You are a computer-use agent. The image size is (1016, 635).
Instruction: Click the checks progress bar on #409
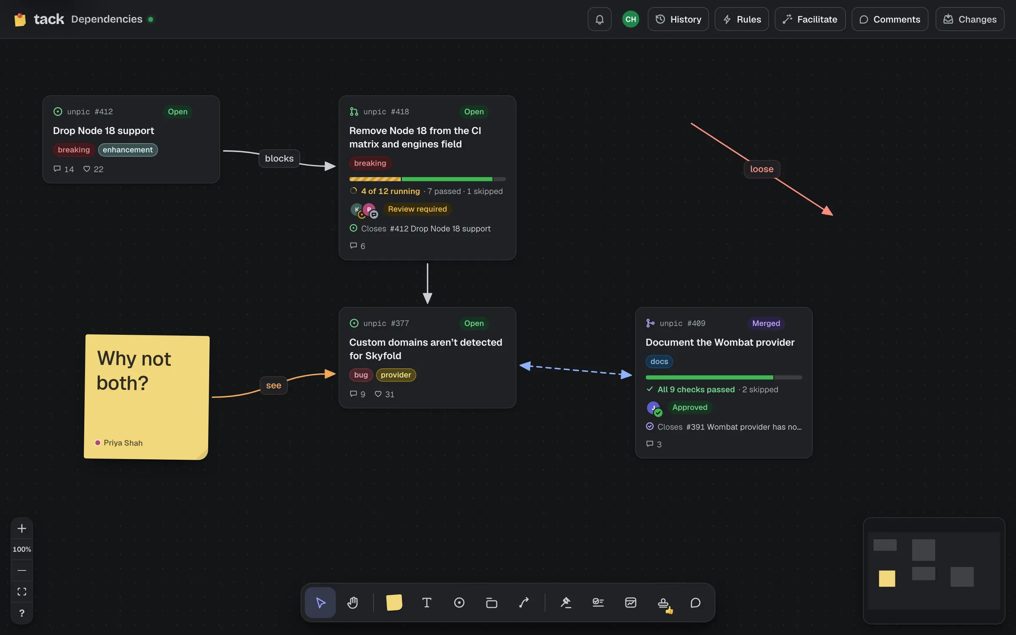pos(723,377)
